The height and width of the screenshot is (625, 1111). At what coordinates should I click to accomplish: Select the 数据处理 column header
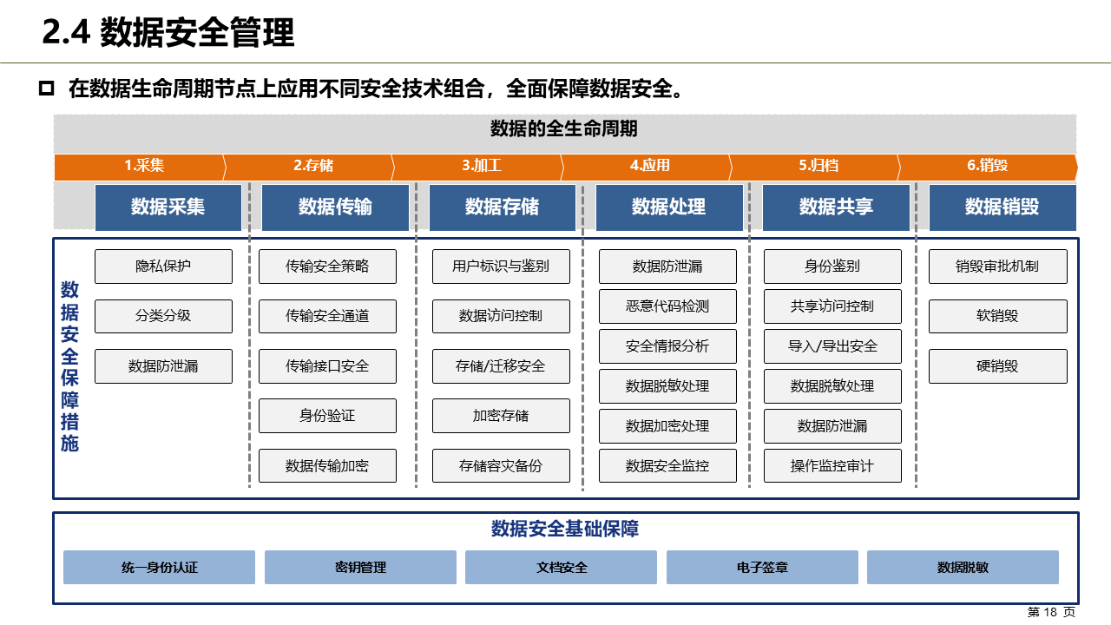669,207
